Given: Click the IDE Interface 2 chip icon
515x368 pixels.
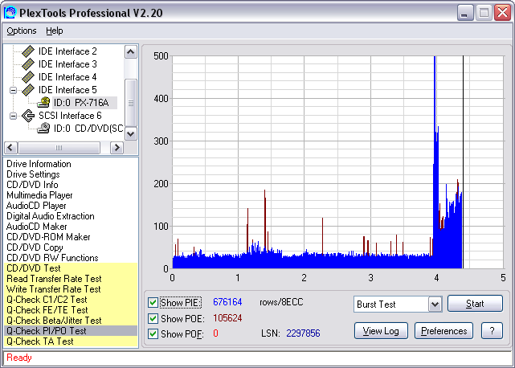Looking at the screenshot, I should (28, 51).
